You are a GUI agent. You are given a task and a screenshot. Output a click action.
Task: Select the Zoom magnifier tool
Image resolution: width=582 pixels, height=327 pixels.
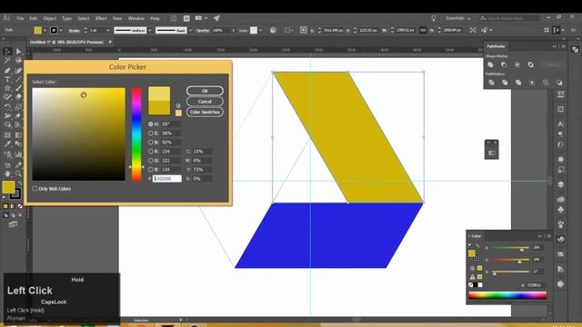click(18, 173)
